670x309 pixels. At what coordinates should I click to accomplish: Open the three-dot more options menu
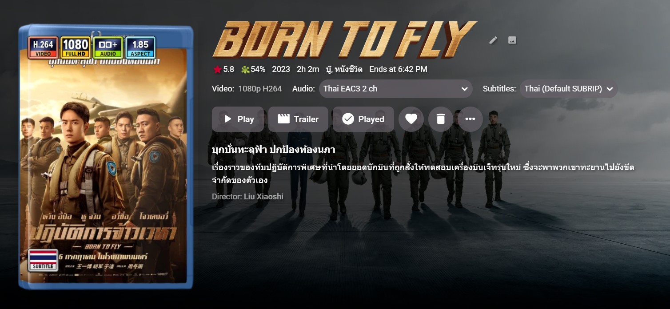click(470, 119)
